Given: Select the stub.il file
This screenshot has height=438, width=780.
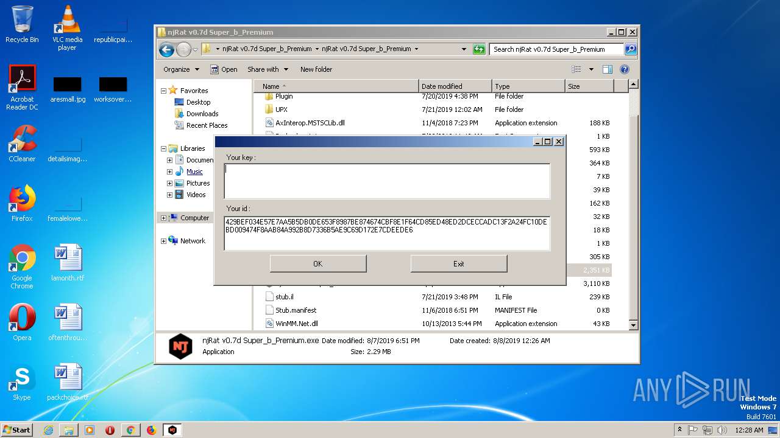Looking at the screenshot, I should [438, 297].
